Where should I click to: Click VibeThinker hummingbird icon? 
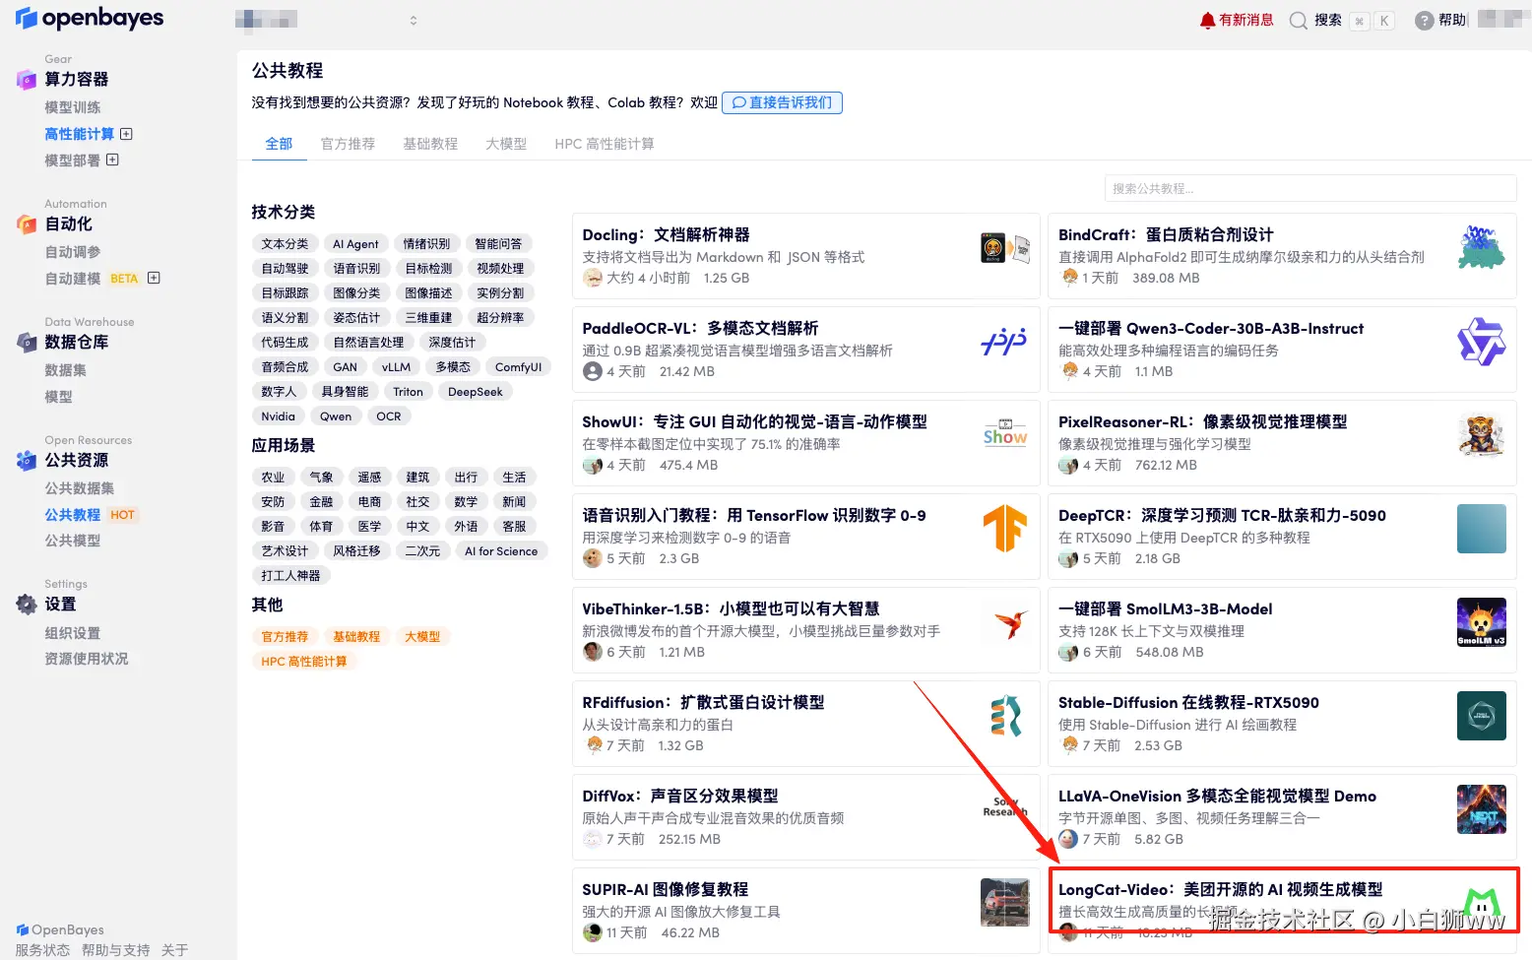coord(1011,622)
